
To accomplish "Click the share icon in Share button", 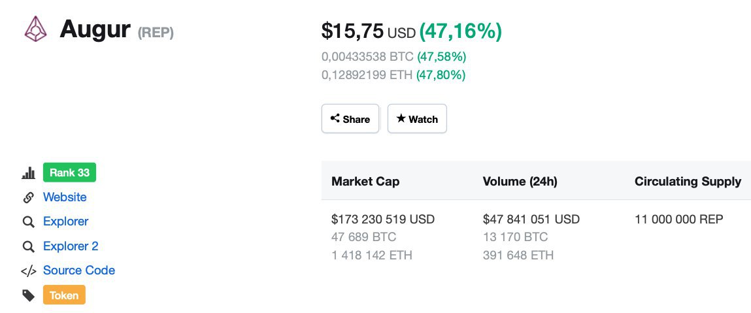I will (x=335, y=118).
